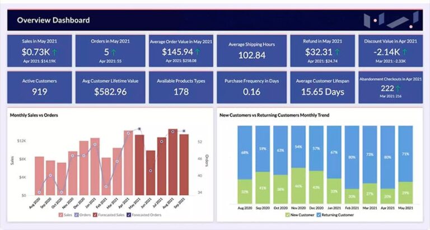Click the arrow next to 222 abandonment checkouts

pos(398,88)
